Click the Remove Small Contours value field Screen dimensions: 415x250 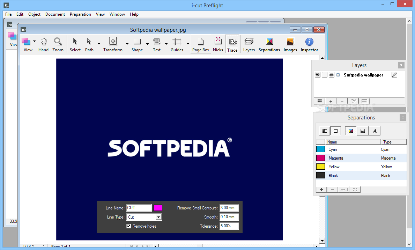229,208
